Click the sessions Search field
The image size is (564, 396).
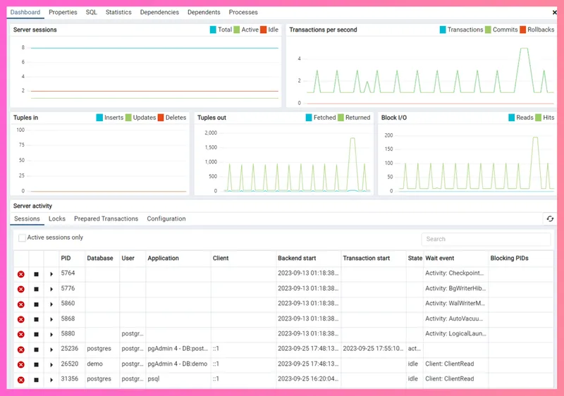pos(486,239)
